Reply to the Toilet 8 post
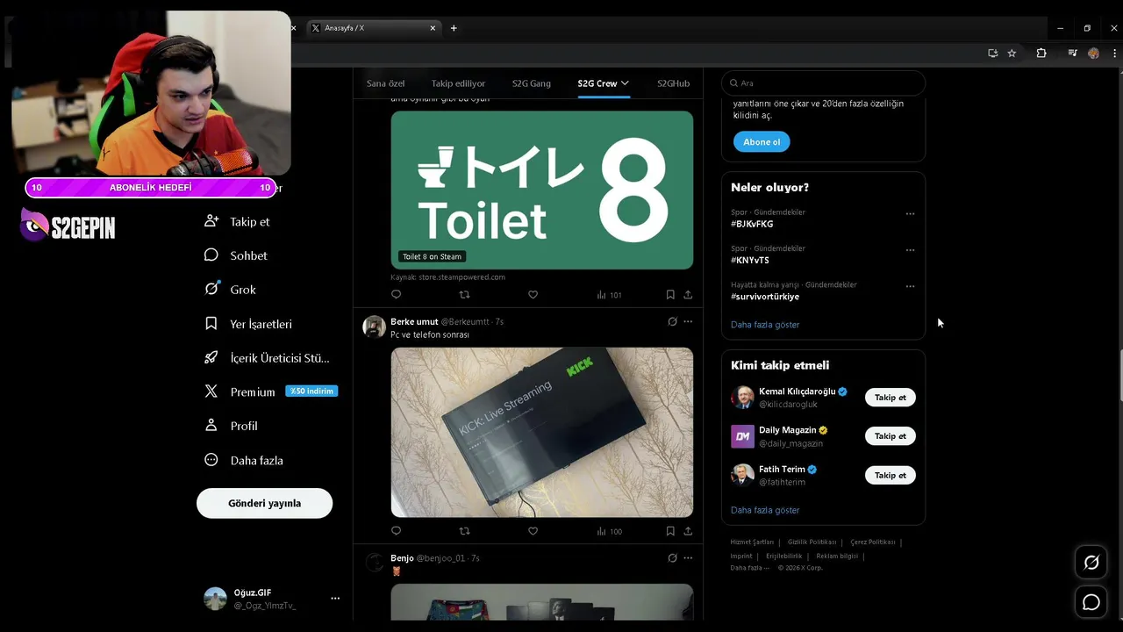This screenshot has width=1123, height=632. [x=396, y=295]
